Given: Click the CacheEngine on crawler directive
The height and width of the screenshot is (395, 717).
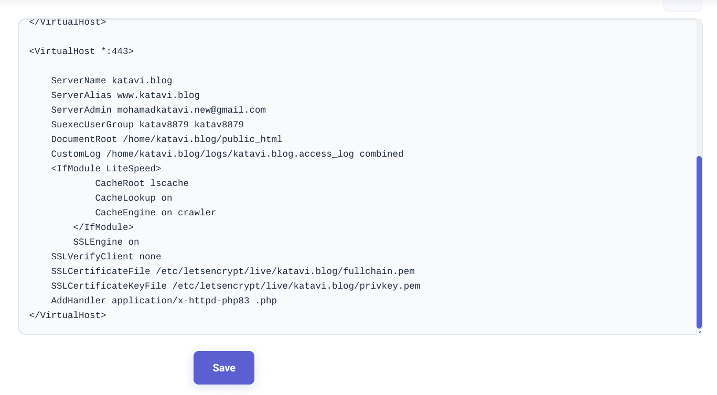Looking at the screenshot, I should pos(155,213).
